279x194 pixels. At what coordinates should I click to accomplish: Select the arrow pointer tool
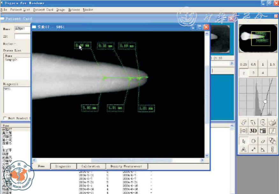pyautogui.click(x=244, y=141)
